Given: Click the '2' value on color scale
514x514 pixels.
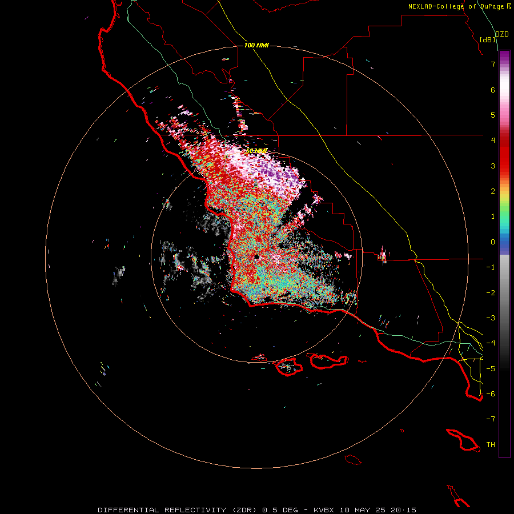Looking at the screenshot, I should [x=493, y=191].
